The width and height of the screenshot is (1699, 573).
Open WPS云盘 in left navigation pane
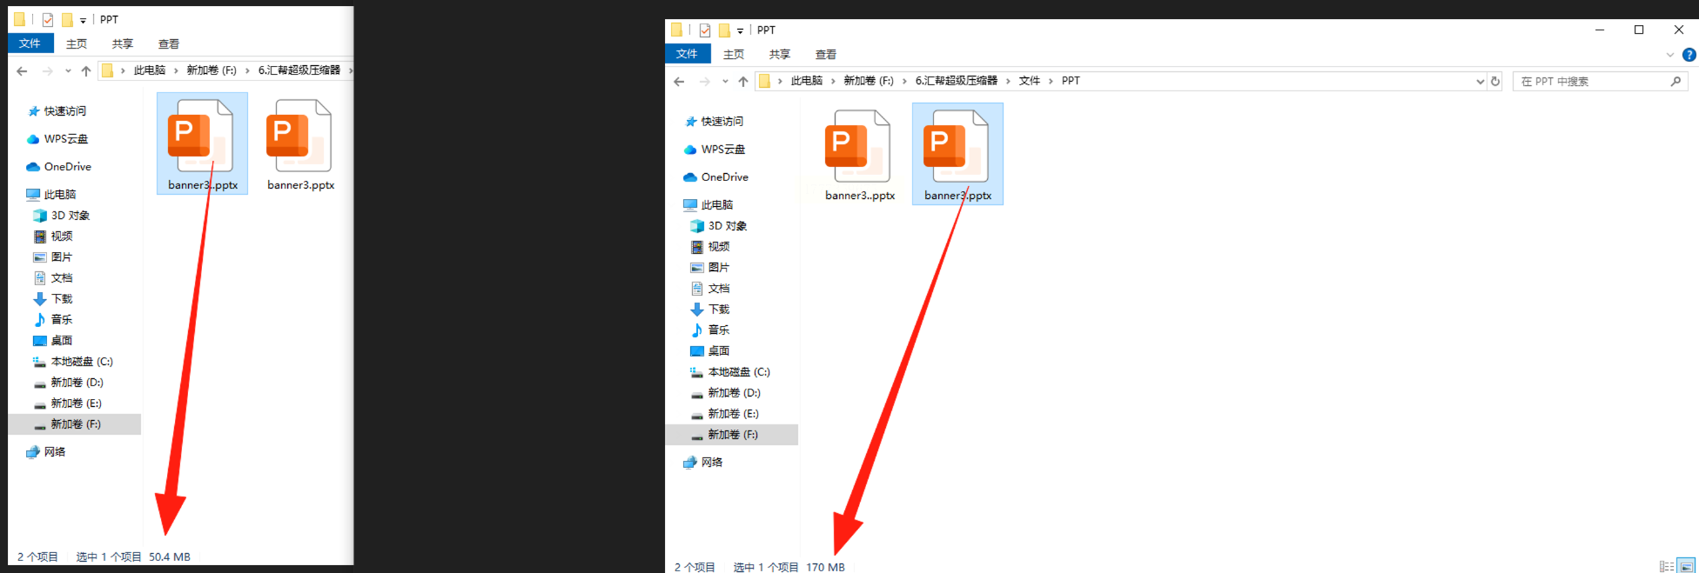click(57, 138)
